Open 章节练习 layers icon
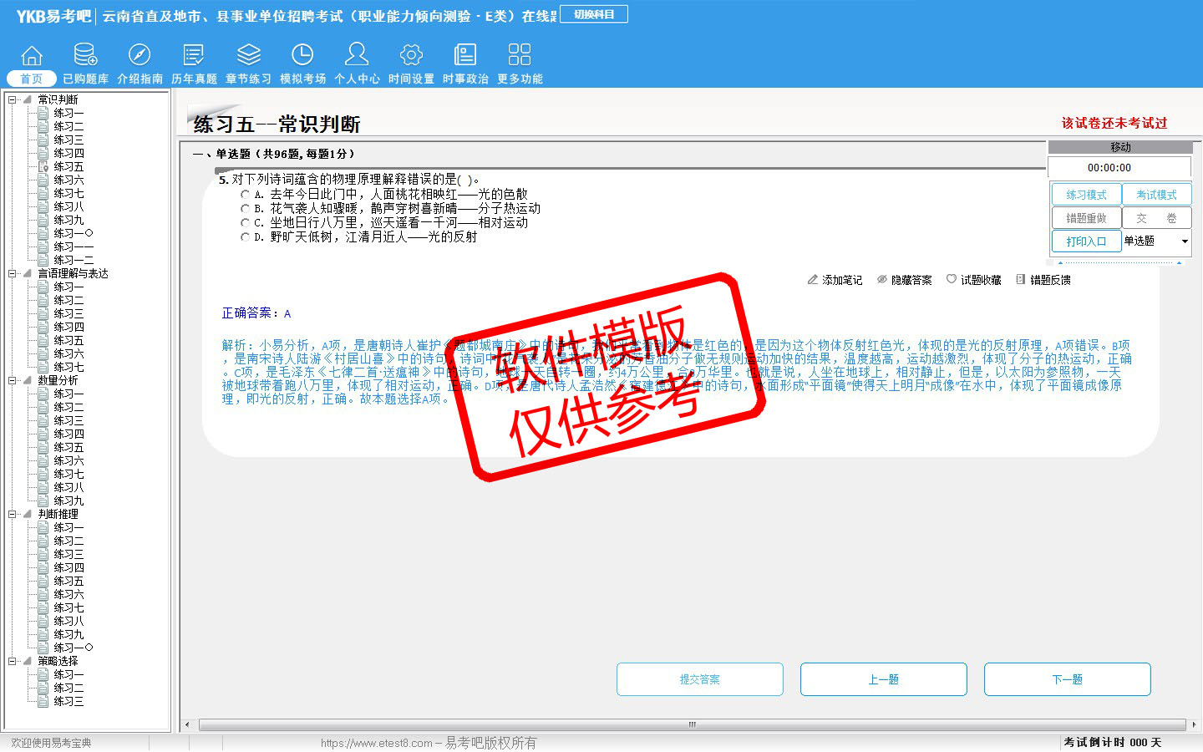The width and height of the screenshot is (1203, 752). pos(248,55)
